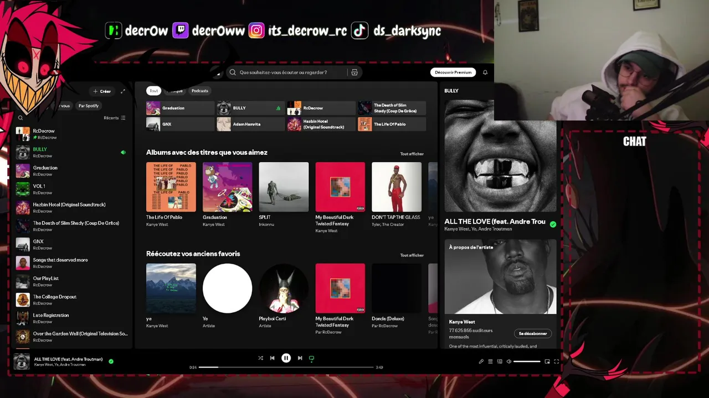Mute the volume speaker icon

point(509,362)
